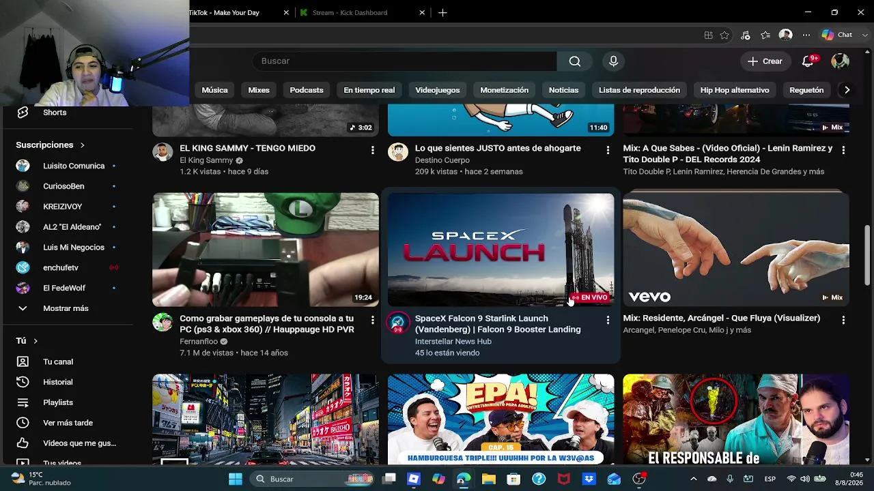This screenshot has height=491, width=874.
Task: Open the Copilot Chat button
Action: pos(837,35)
